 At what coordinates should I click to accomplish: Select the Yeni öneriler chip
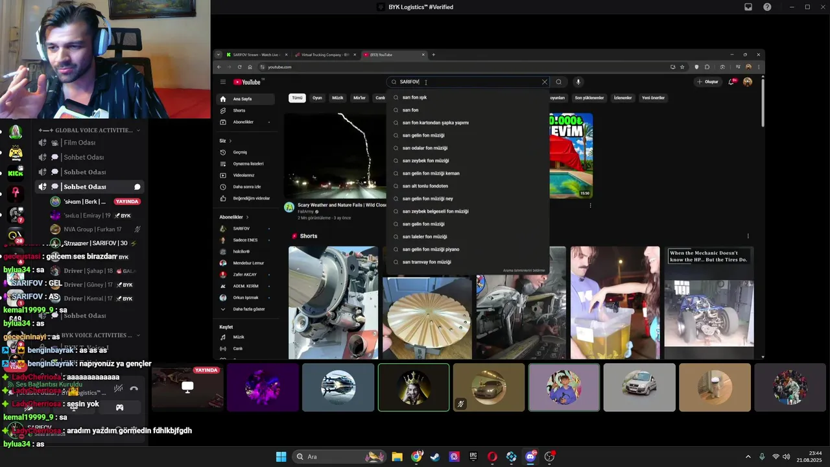click(x=653, y=98)
